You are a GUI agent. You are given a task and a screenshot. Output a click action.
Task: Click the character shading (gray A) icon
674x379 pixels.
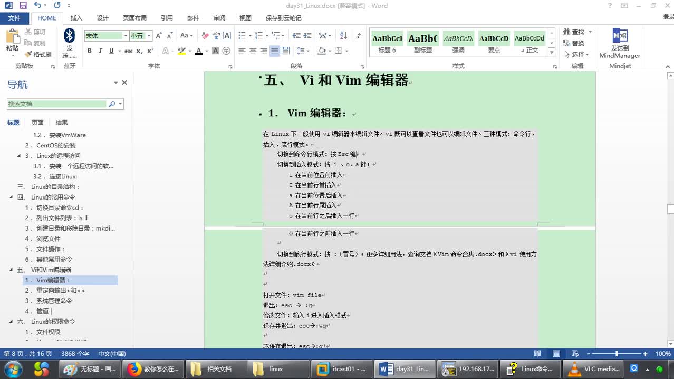[x=216, y=51]
